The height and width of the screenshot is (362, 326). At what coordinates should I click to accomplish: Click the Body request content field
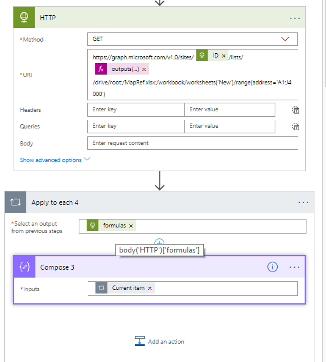[192, 143]
